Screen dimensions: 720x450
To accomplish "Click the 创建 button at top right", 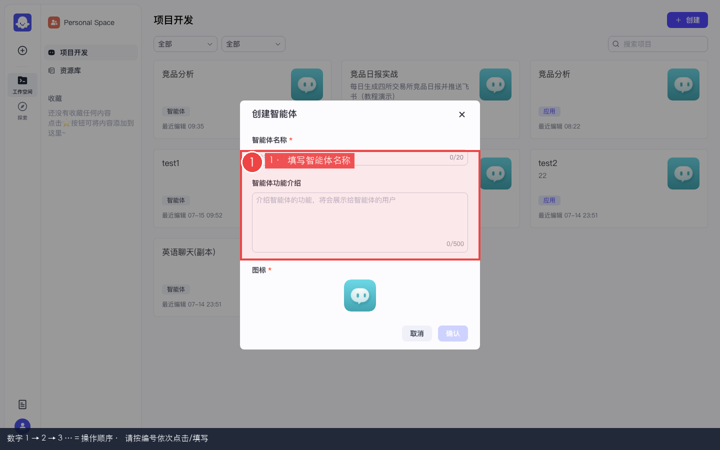I will point(687,20).
